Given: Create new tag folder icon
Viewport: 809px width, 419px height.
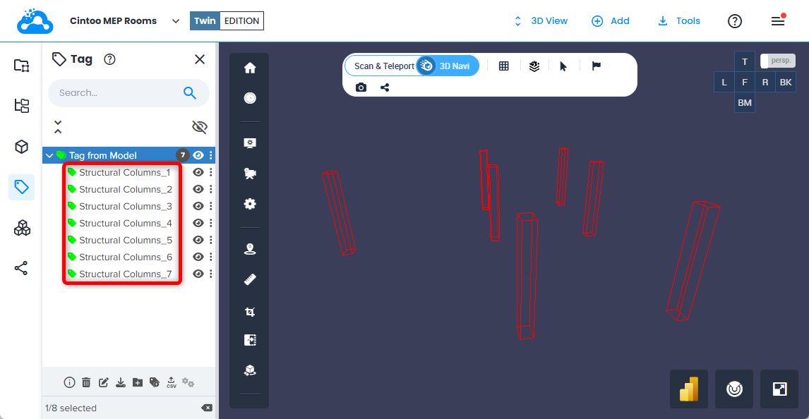Looking at the screenshot, I should [x=137, y=382].
